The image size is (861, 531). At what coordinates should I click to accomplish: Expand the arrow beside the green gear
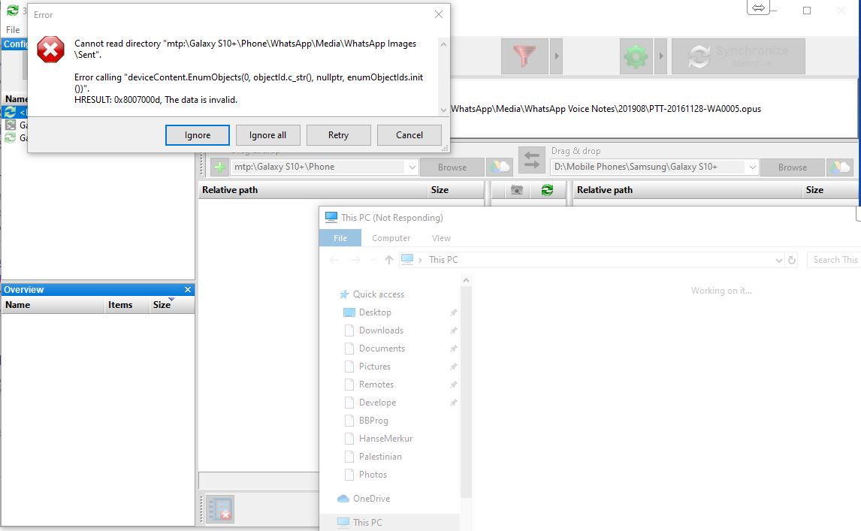(660, 56)
